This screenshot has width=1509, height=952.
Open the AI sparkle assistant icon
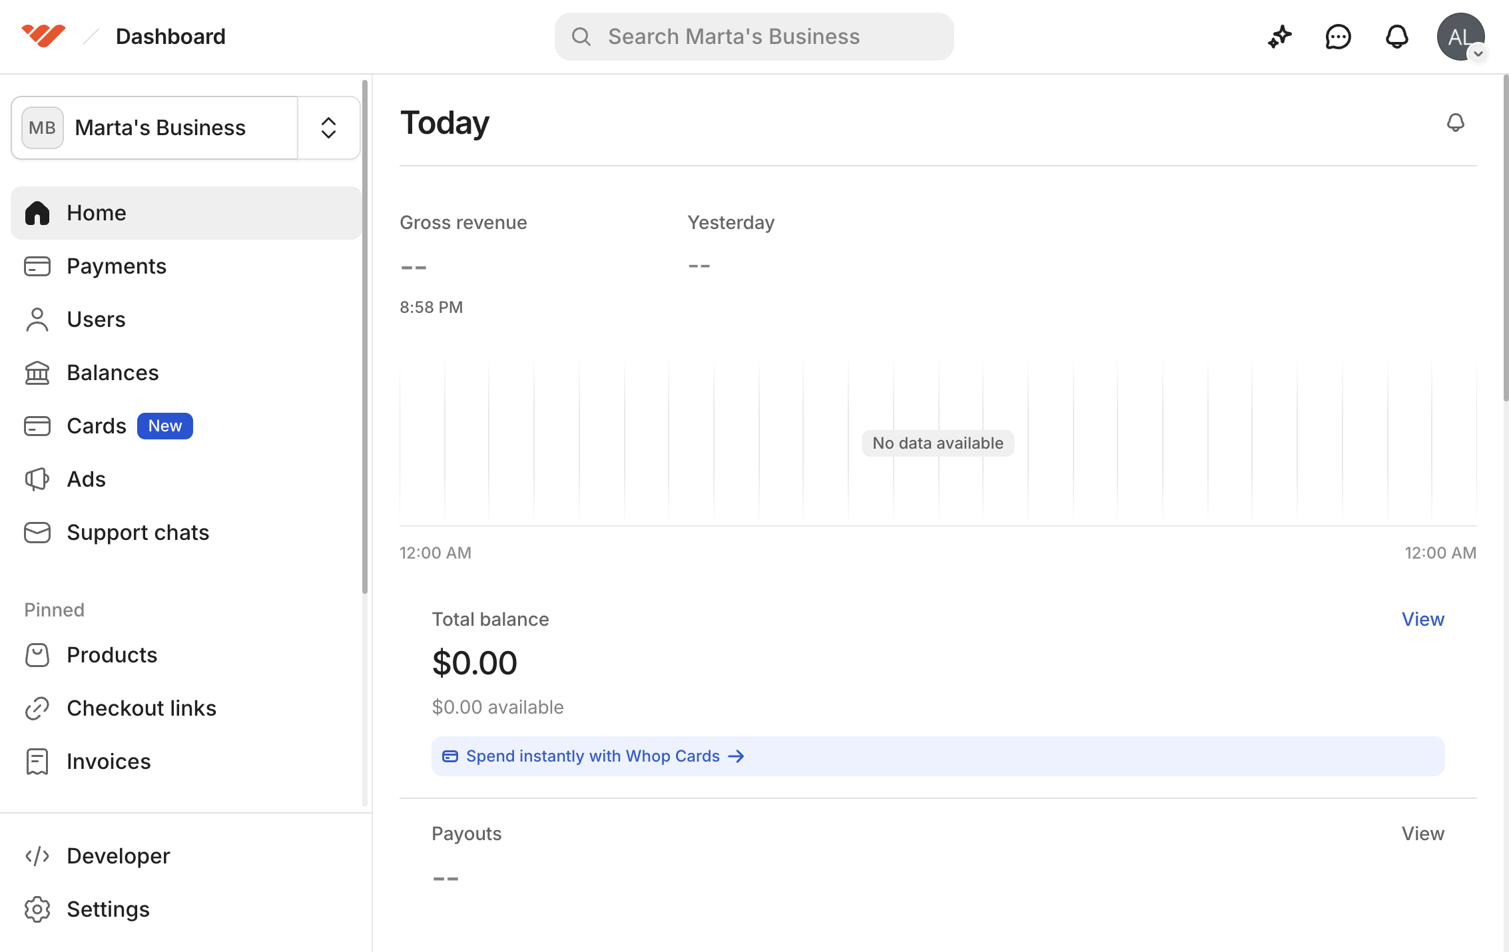[x=1279, y=37]
